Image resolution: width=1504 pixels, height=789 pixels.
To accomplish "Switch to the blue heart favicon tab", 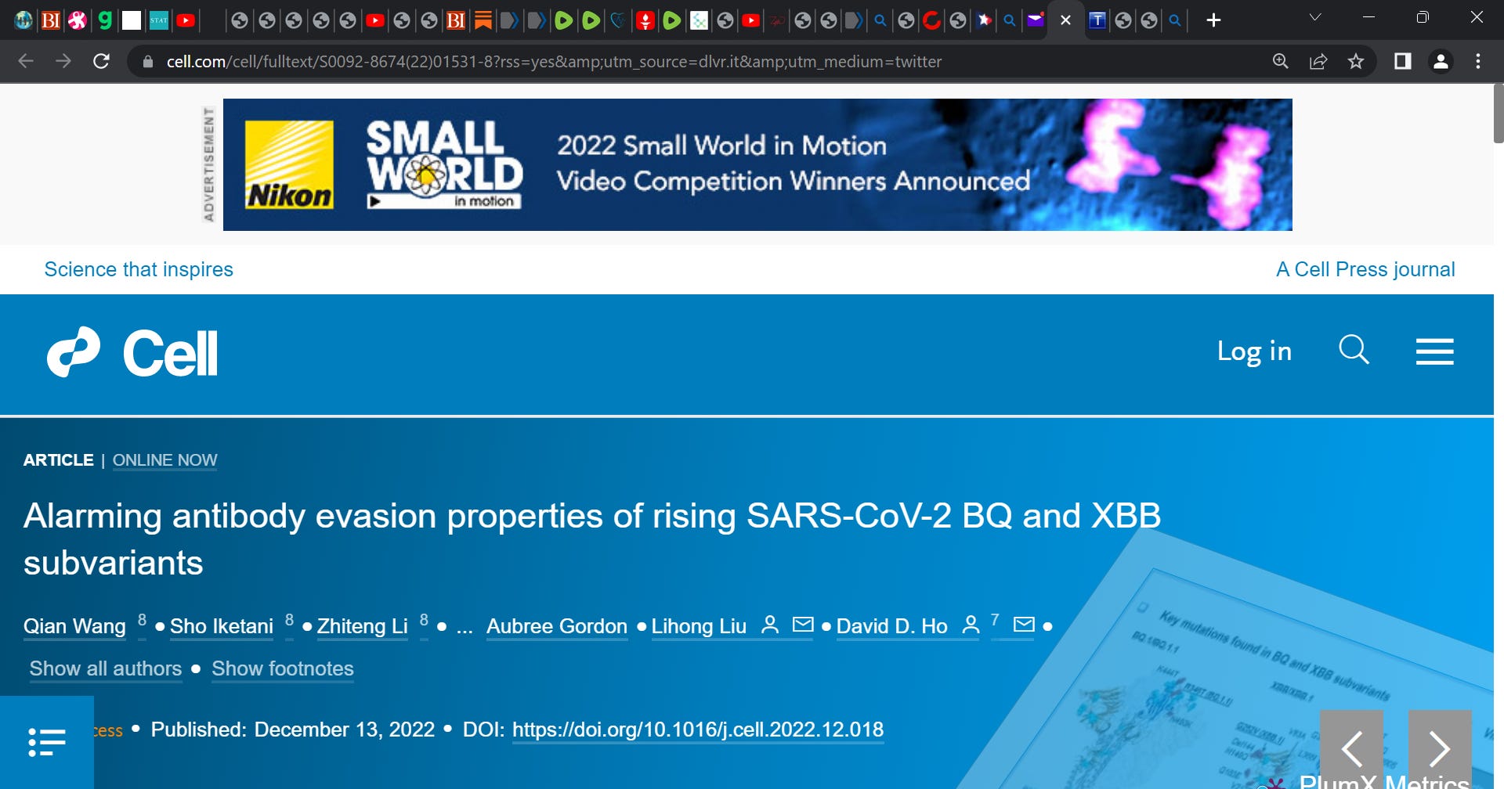I will (618, 20).
